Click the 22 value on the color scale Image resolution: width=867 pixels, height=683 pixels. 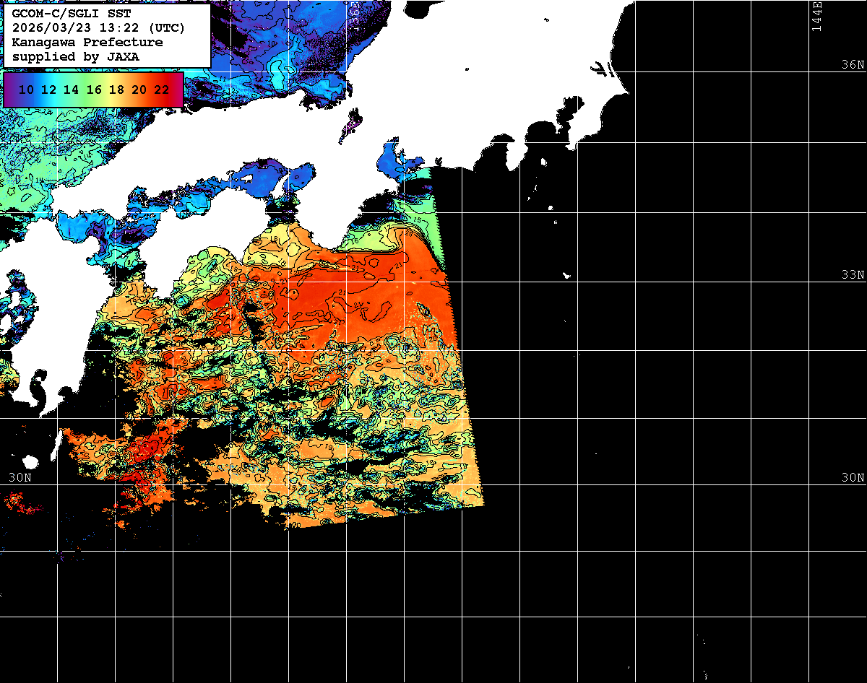pyautogui.click(x=161, y=90)
